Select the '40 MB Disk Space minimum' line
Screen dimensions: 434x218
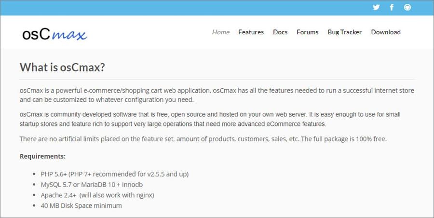pos(81,206)
